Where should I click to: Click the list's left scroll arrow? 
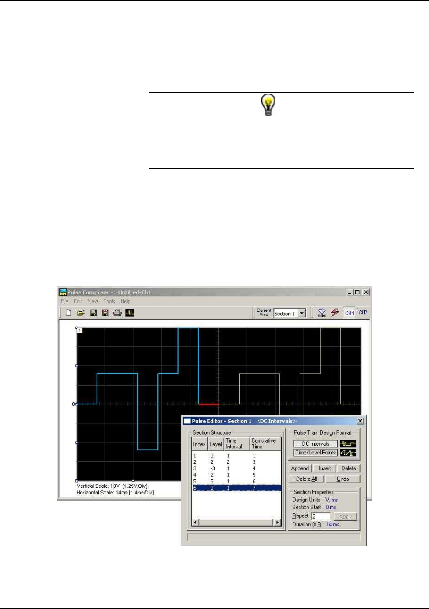tap(196, 522)
